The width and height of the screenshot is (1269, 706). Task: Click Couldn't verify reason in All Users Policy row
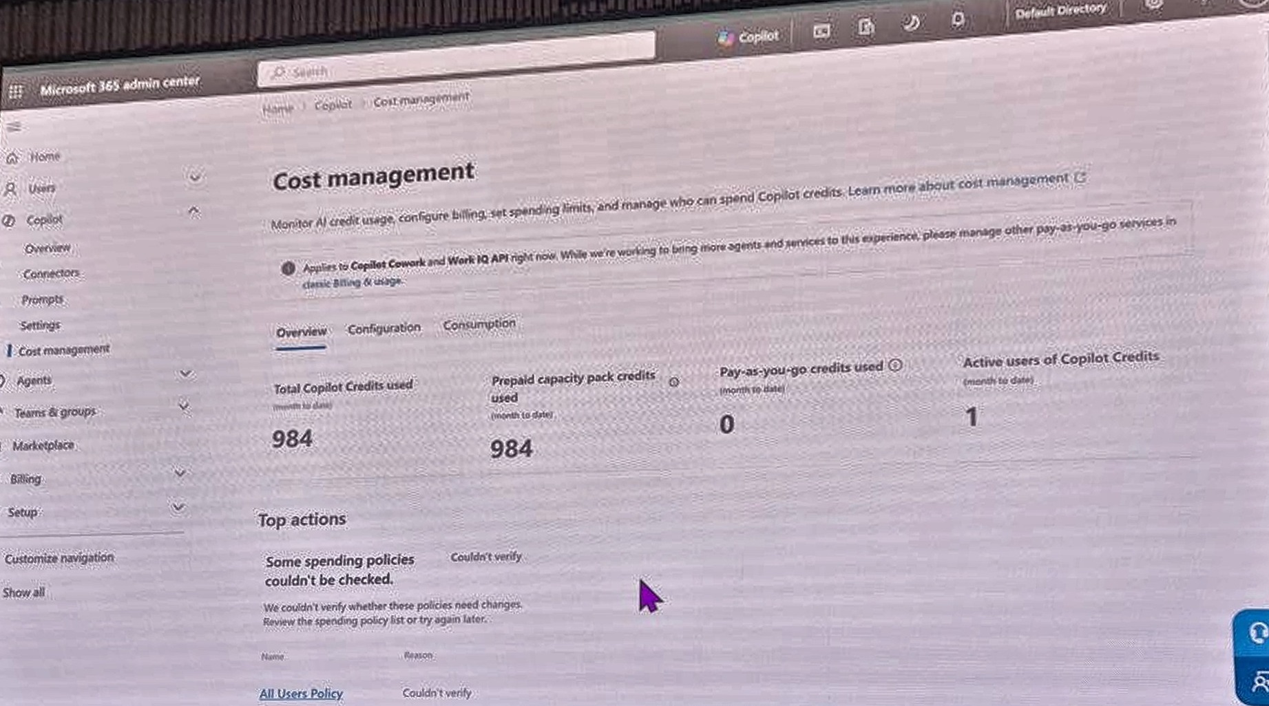point(437,693)
